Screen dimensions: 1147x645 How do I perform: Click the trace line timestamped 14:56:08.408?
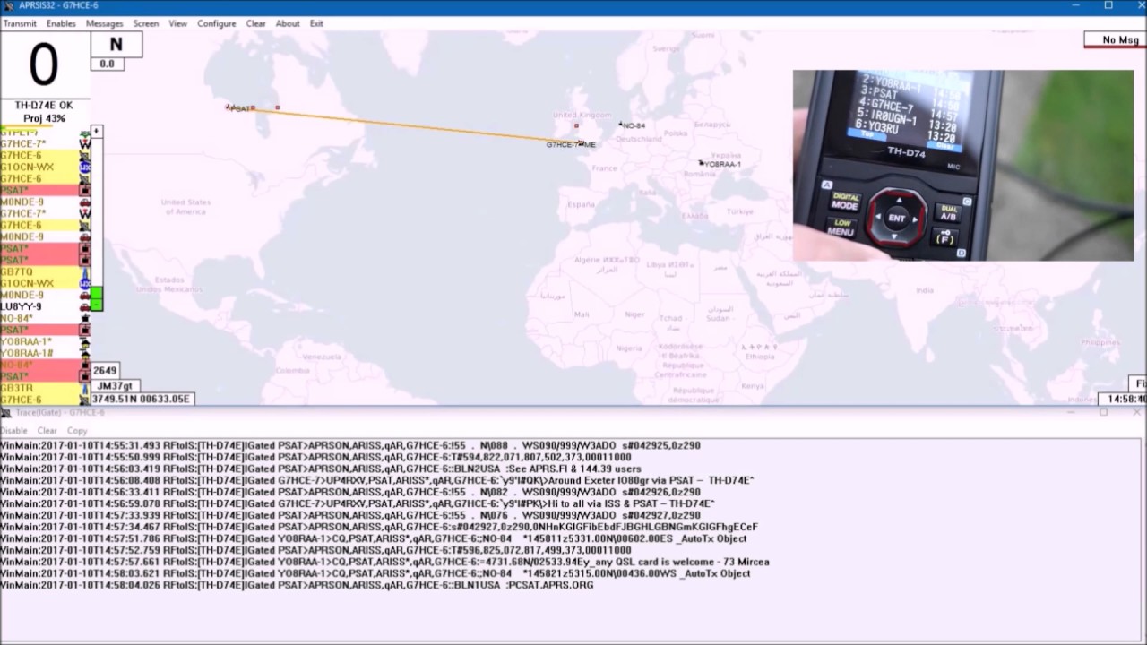coord(377,480)
